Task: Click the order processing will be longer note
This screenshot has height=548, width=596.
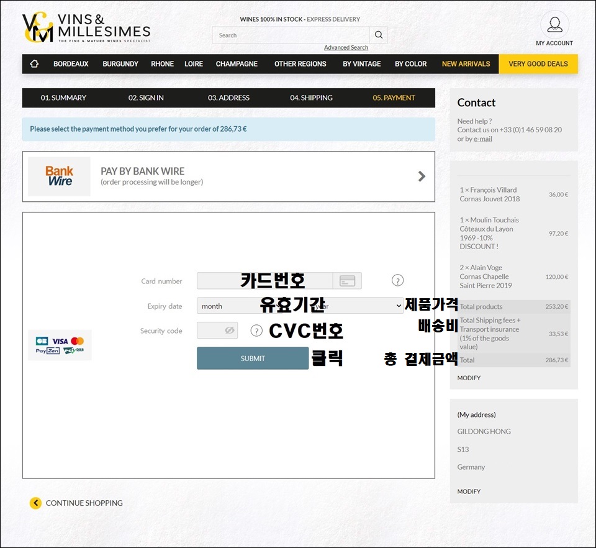Action: tap(151, 182)
